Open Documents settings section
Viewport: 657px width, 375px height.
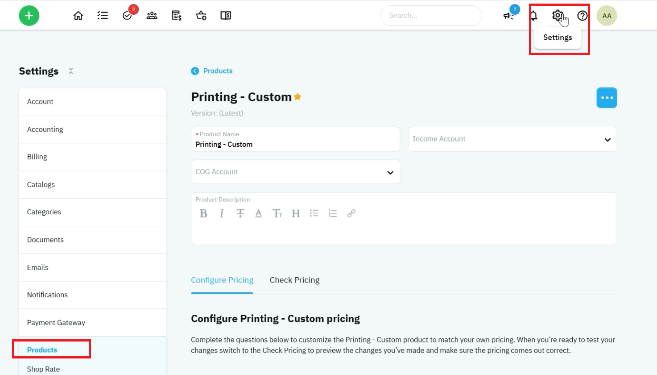coord(92,240)
